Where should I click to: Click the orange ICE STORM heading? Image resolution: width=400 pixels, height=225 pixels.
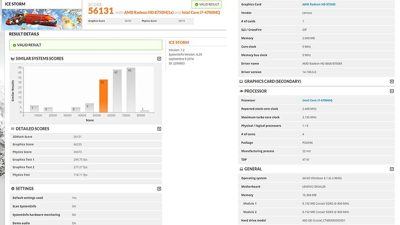(x=179, y=42)
